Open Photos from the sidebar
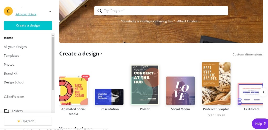Viewport: 268px width, 130px height. (9, 65)
